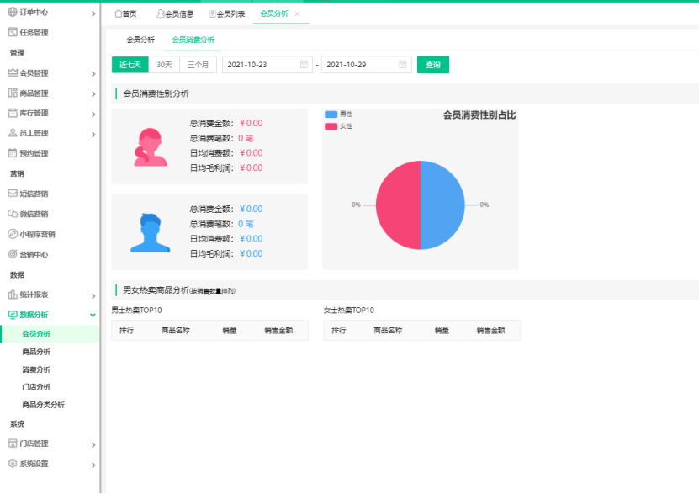Image resolution: width=699 pixels, height=494 pixels.
Task: Collapse the 数据分析 submenu chevron
Action: point(93,316)
